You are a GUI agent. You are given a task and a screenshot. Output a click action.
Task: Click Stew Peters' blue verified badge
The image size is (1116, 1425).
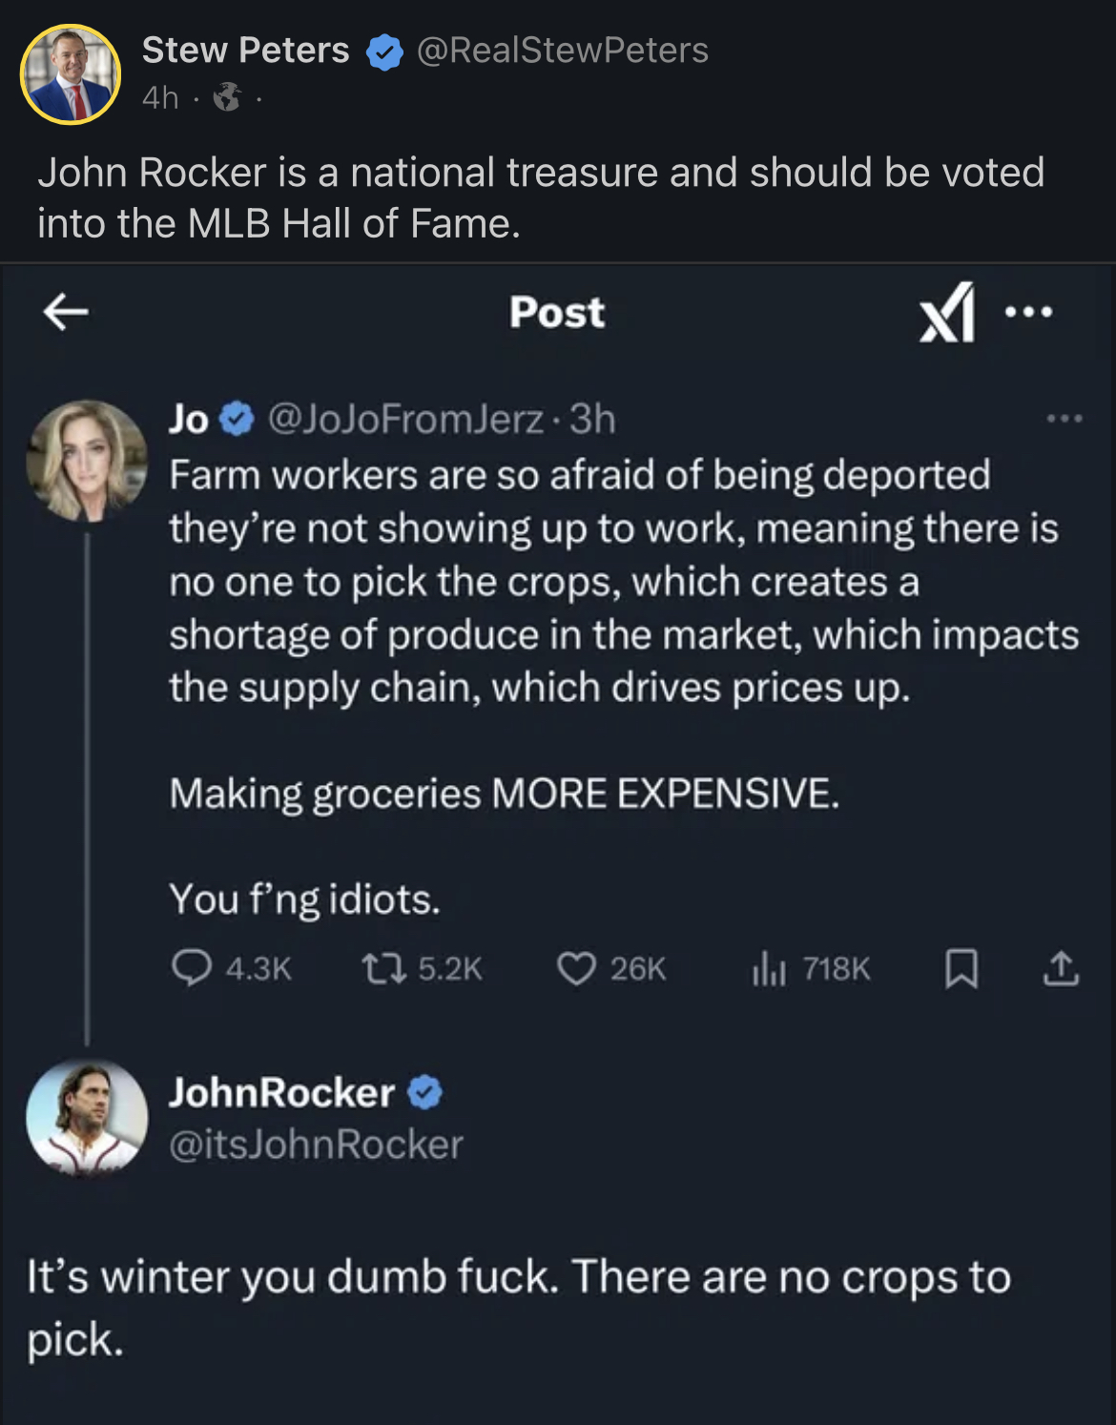(x=384, y=52)
